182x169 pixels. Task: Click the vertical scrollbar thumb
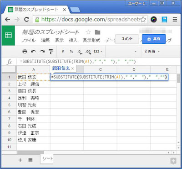(178, 78)
